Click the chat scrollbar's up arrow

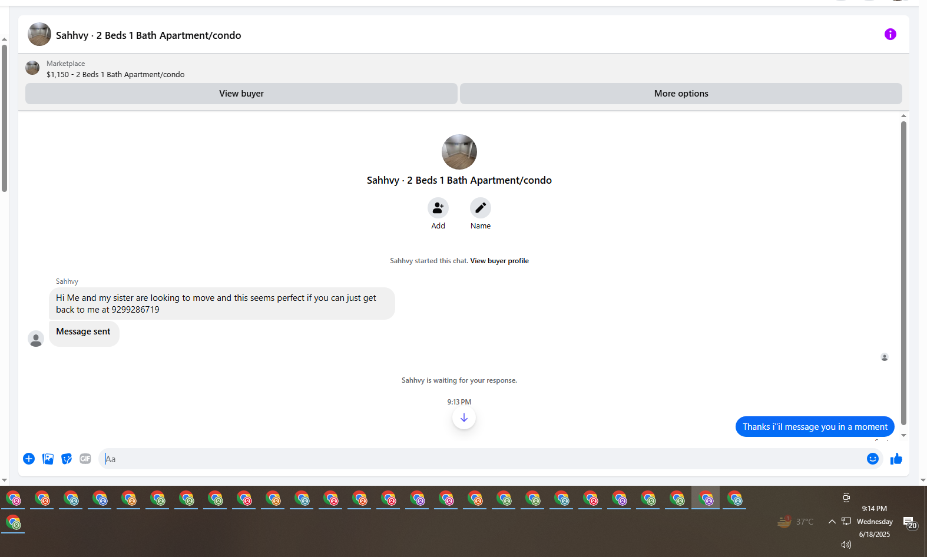903,116
